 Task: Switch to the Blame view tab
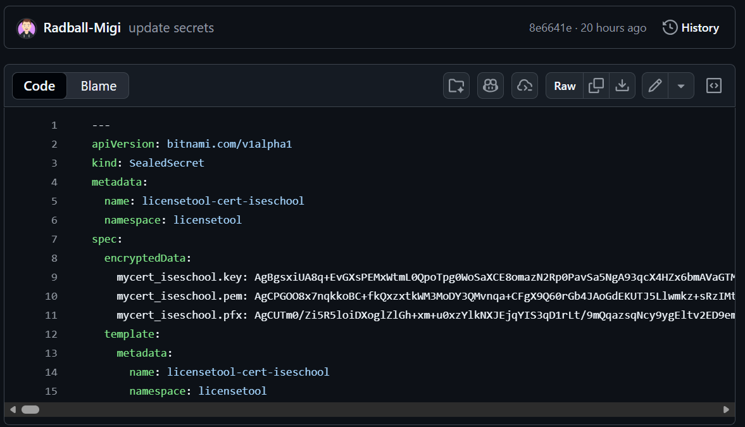[x=98, y=86]
